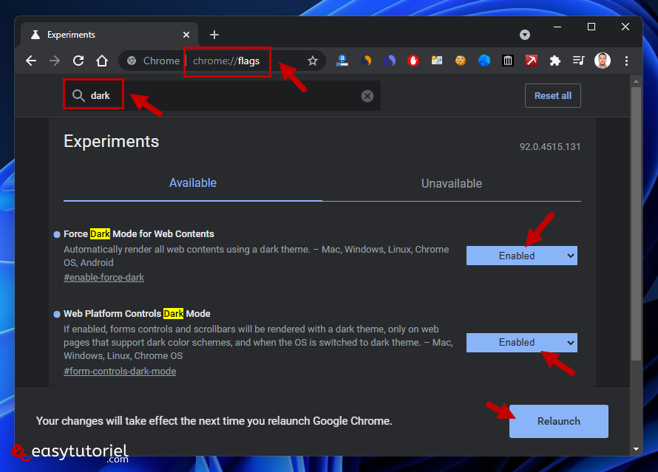
Task: Clear the search text with X icon
Action: (x=367, y=96)
